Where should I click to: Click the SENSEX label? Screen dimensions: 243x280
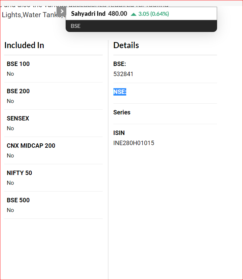click(x=18, y=118)
